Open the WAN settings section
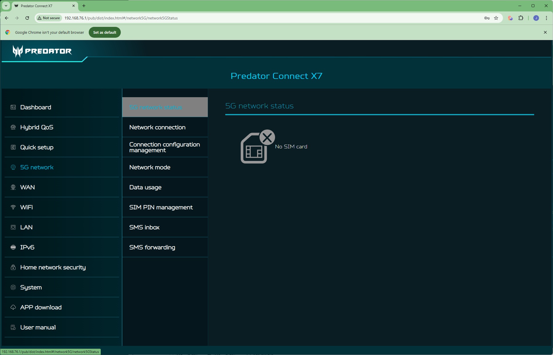Image resolution: width=553 pixels, height=355 pixels. 27,187
